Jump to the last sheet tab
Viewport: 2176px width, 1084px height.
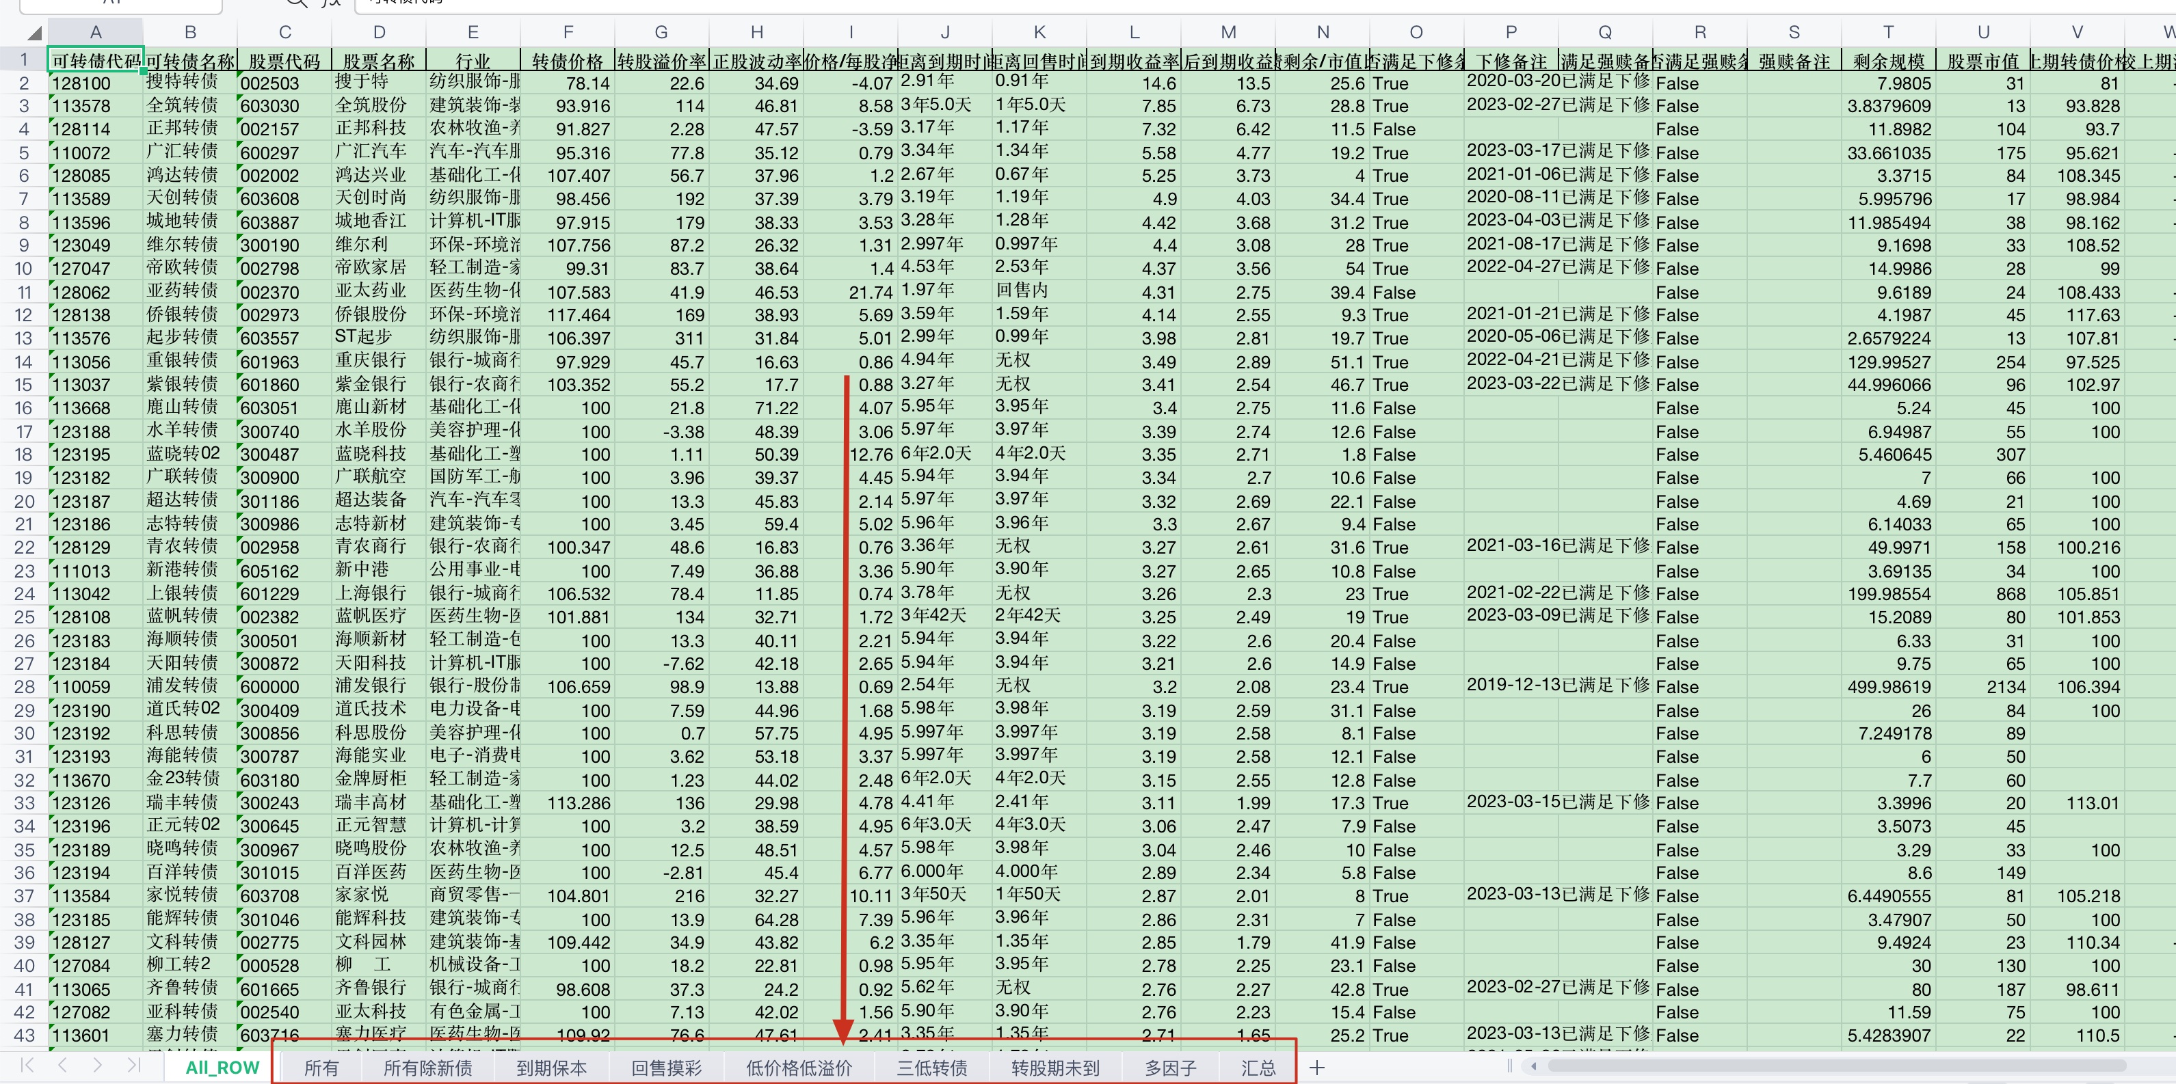[x=133, y=1066]
